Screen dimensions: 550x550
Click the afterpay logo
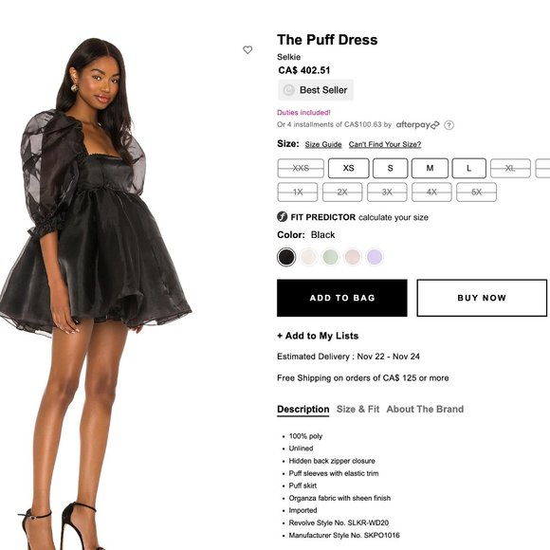417,125
